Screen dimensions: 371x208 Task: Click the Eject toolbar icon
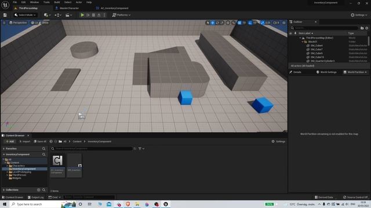coord(99,15)
